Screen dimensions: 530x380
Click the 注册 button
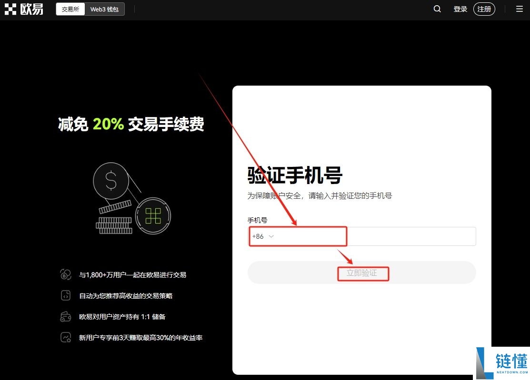pyautogui.click(x=484, y=9)
